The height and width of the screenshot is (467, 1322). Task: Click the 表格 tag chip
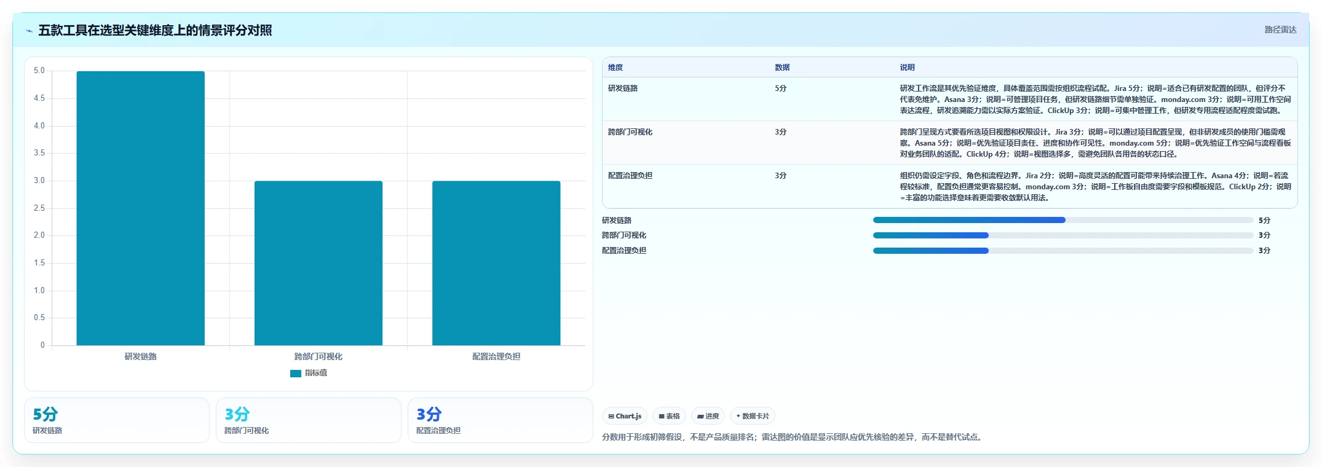pyautogui.click(x=669, y=416)
